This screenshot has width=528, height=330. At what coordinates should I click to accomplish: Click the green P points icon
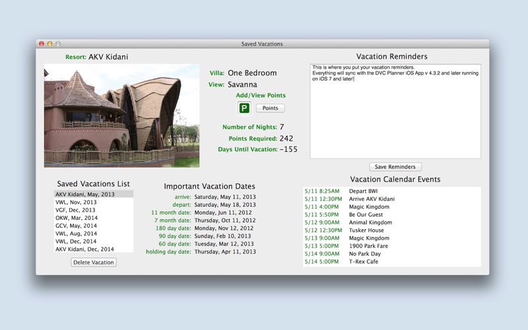[x=244, y=108]
